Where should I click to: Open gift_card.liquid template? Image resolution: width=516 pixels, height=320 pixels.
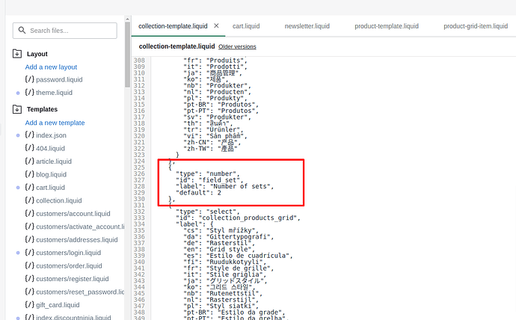(58, 305)
